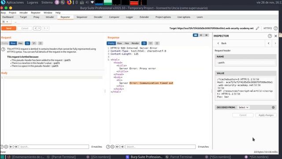This screenshot has width=282, height=159.
Task: Open the previous-history dropdown arrow
Action: coord(39,28)
